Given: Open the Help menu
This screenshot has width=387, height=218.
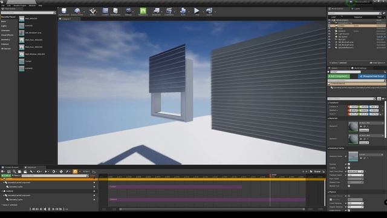Looking at the screenshot, I should click(x=41, y=5).
